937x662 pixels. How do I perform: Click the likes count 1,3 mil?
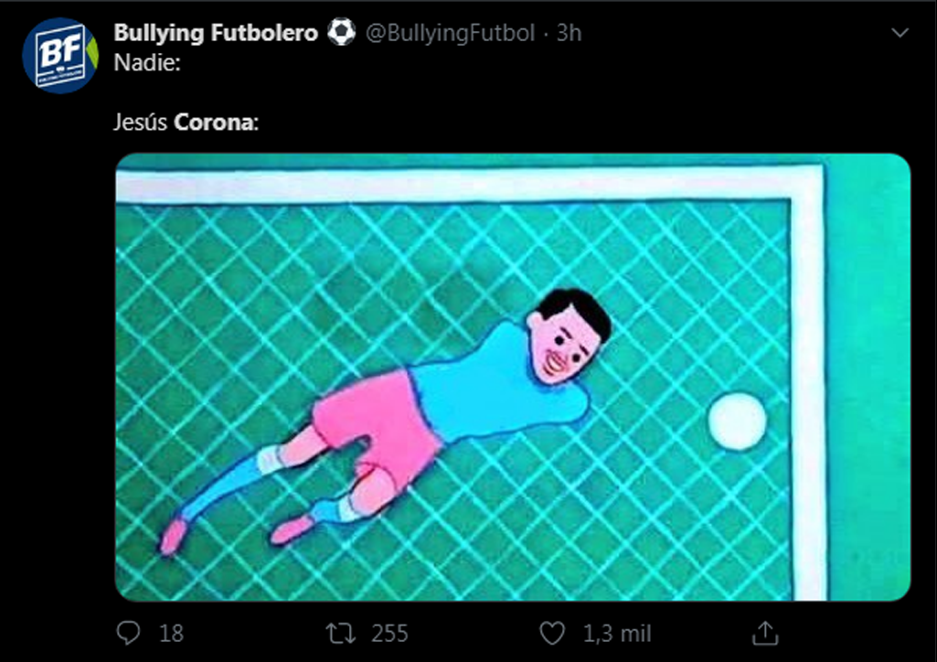pyautogui.click(x=617, y=634)
